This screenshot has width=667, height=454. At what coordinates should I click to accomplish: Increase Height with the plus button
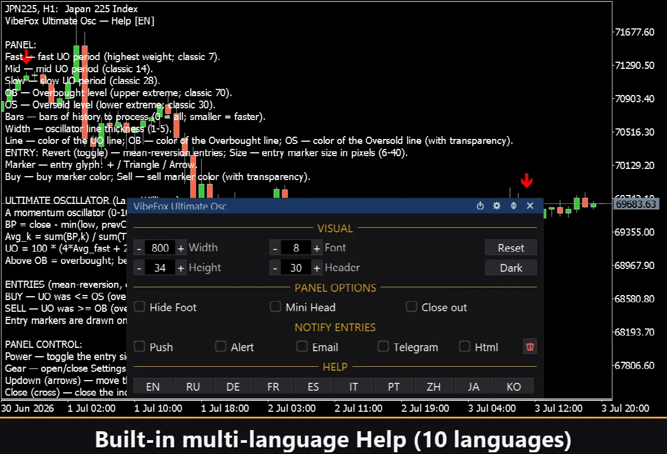[x=181, y=268]
